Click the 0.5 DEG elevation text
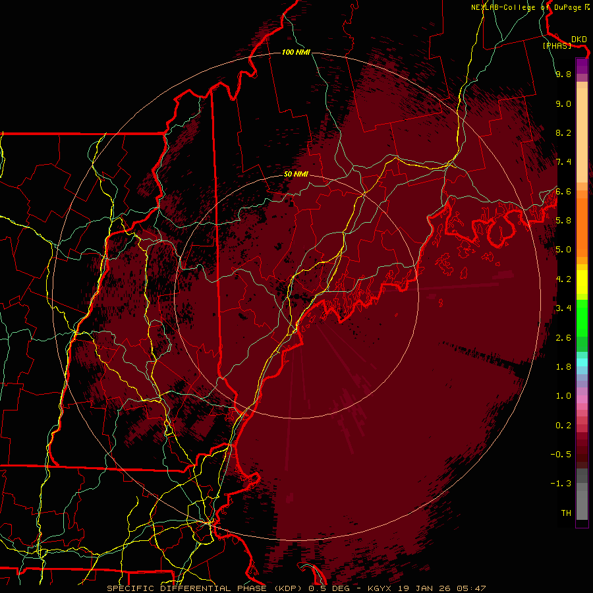 (329, 588)
